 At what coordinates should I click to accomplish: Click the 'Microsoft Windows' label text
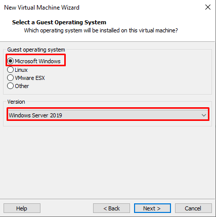37,61
